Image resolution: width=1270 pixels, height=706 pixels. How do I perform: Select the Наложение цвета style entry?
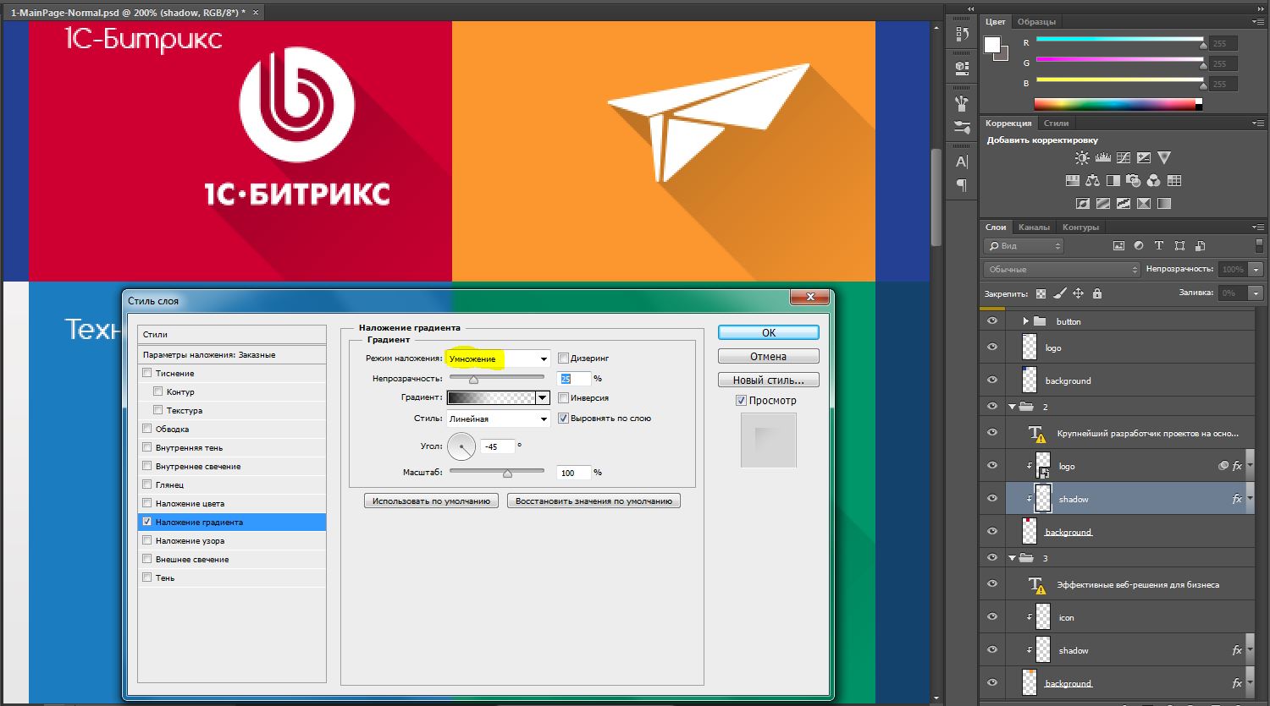tap(232, 503)
